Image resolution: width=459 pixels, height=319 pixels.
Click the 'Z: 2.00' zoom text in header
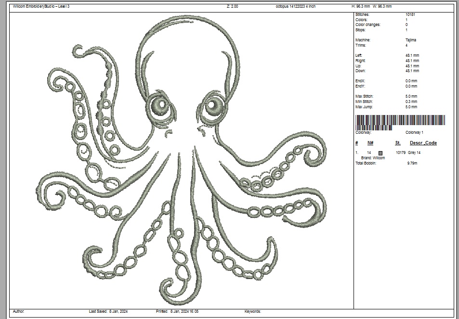tap(232, 6)
